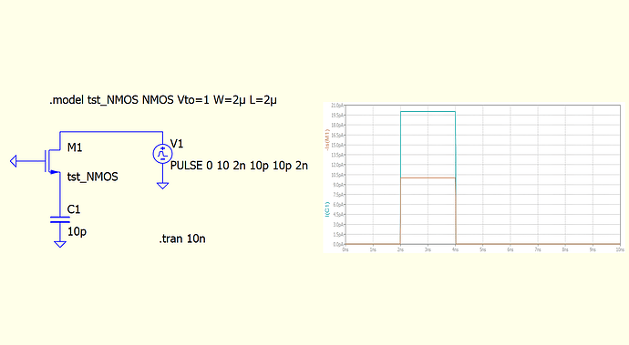Click the wire between M1 drain and V1

coord(111,131)
